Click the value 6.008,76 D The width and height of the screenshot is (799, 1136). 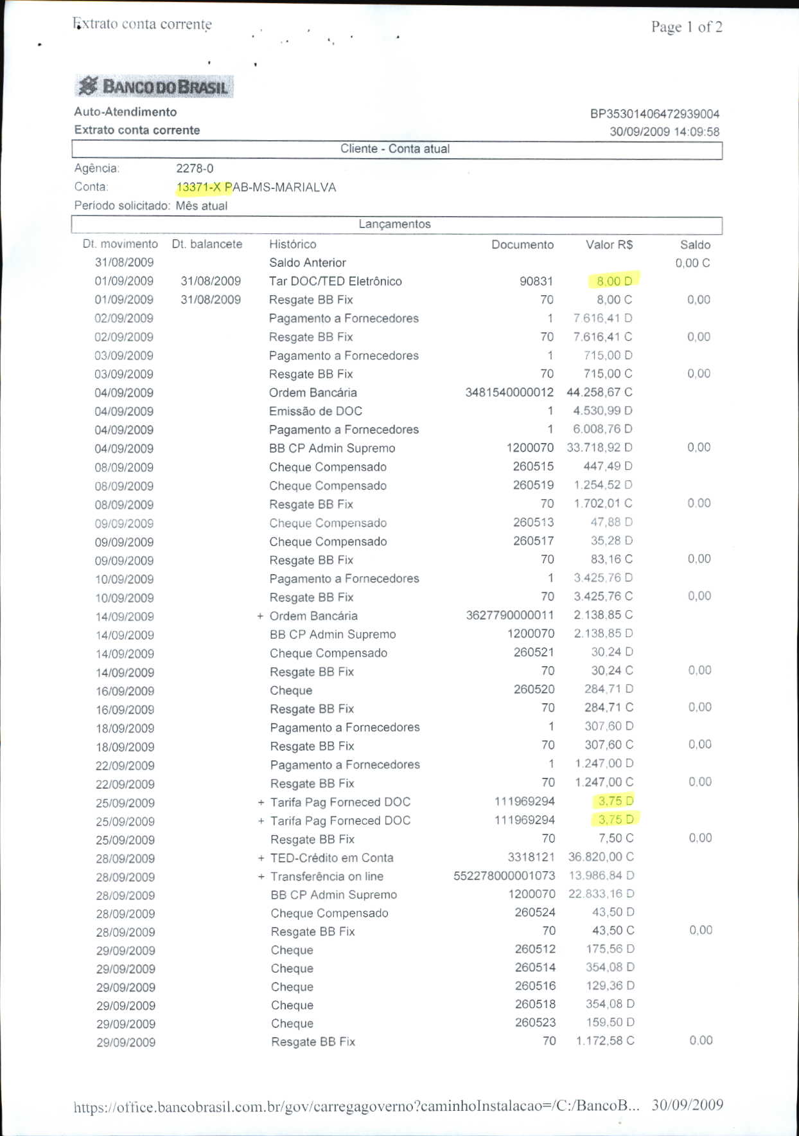pyautogui.click(x=602, y=429)
